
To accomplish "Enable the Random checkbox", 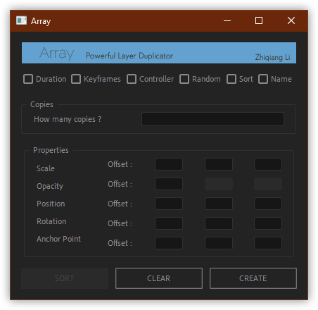I will (184, 79).
